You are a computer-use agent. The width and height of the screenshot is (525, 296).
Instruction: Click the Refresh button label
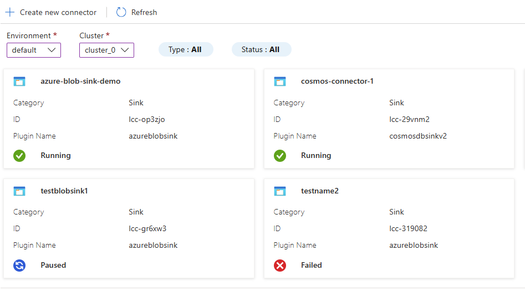point(144,12)
